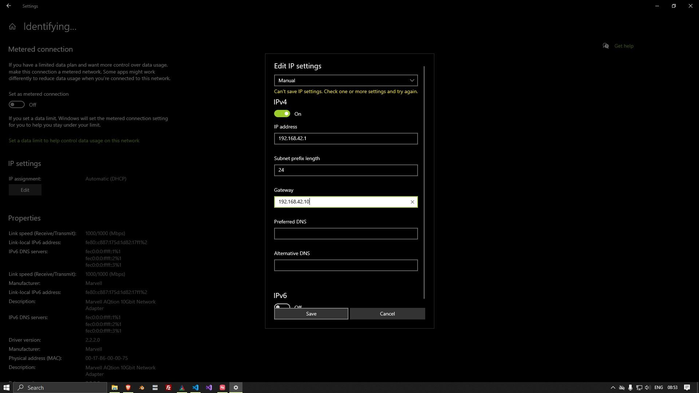This screenshot has width=699, height=393.
Task: Toggle the IPv6 switch on
Action: 282,306
